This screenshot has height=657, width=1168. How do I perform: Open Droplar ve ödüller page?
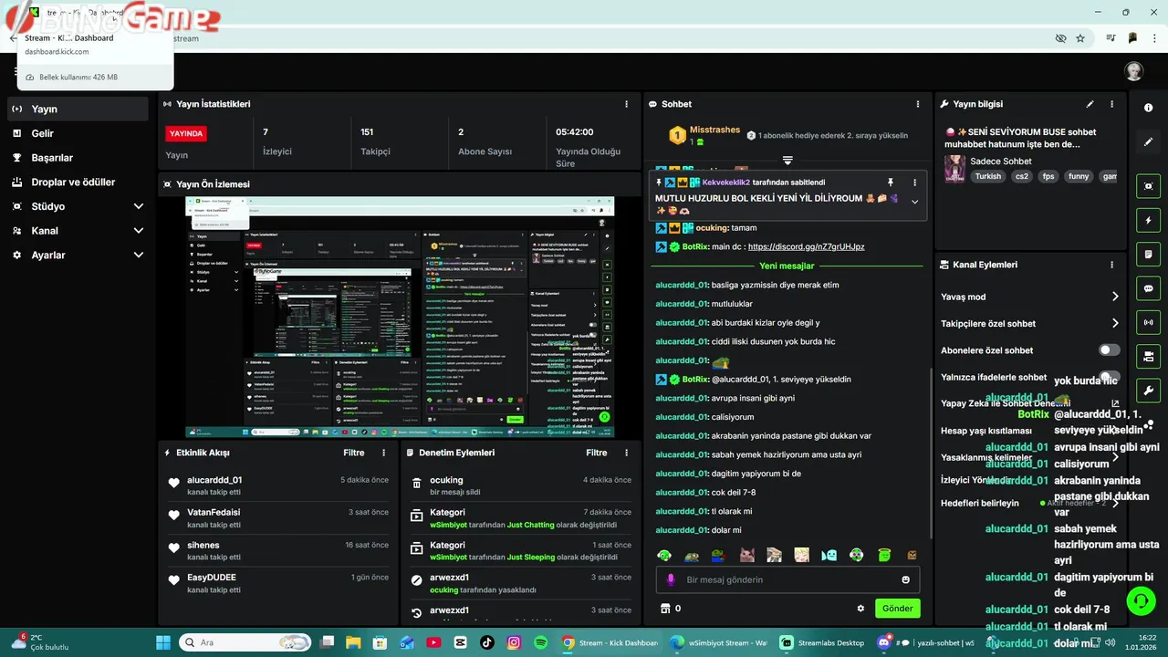pyautogui.click(x=78, y=182)
